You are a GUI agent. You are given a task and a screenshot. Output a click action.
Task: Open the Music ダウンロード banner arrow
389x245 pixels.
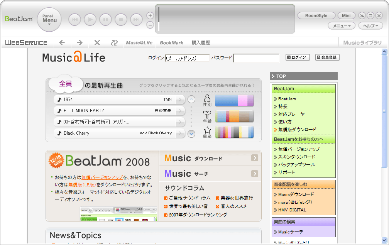255,158
